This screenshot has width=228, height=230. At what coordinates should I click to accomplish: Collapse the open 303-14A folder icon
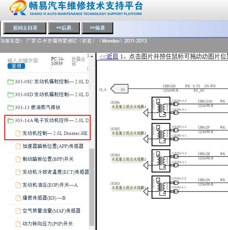[10, 121]
